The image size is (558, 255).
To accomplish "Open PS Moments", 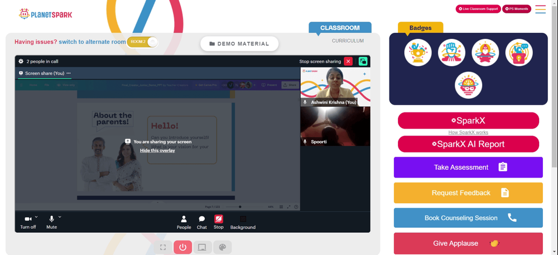I will [517, 9].
